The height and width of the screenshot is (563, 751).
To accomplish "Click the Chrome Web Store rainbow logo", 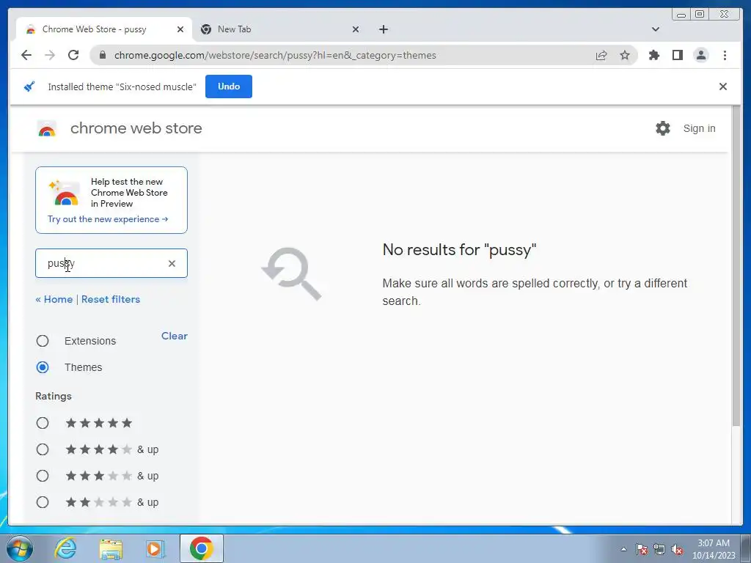I will [47, 128].
